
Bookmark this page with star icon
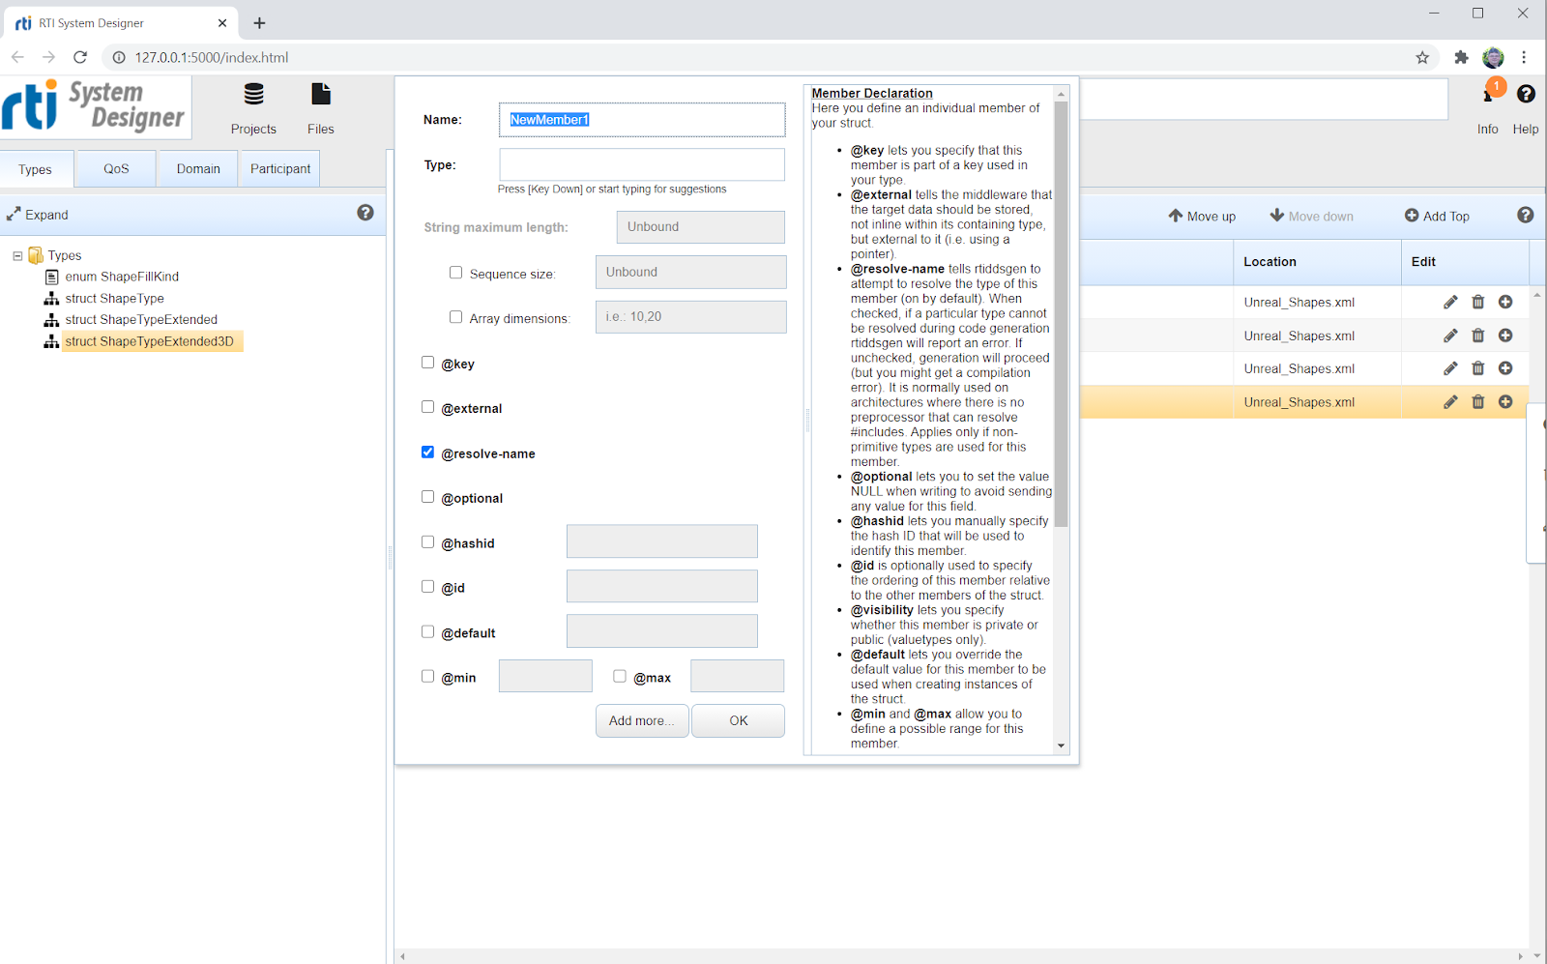(1422, 57)
